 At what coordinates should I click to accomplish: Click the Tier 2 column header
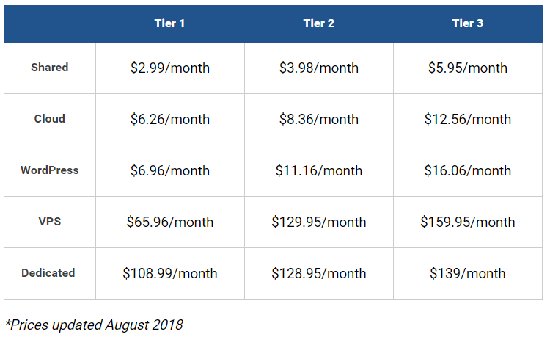(x=319, y=23)
